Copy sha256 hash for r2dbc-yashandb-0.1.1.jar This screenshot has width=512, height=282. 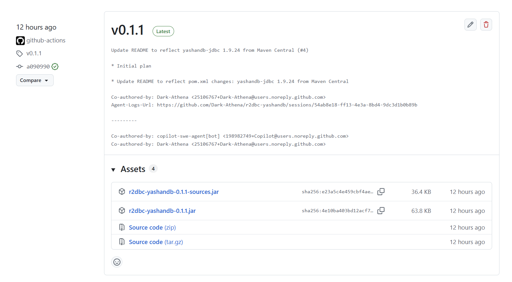(x=381, y=211)
